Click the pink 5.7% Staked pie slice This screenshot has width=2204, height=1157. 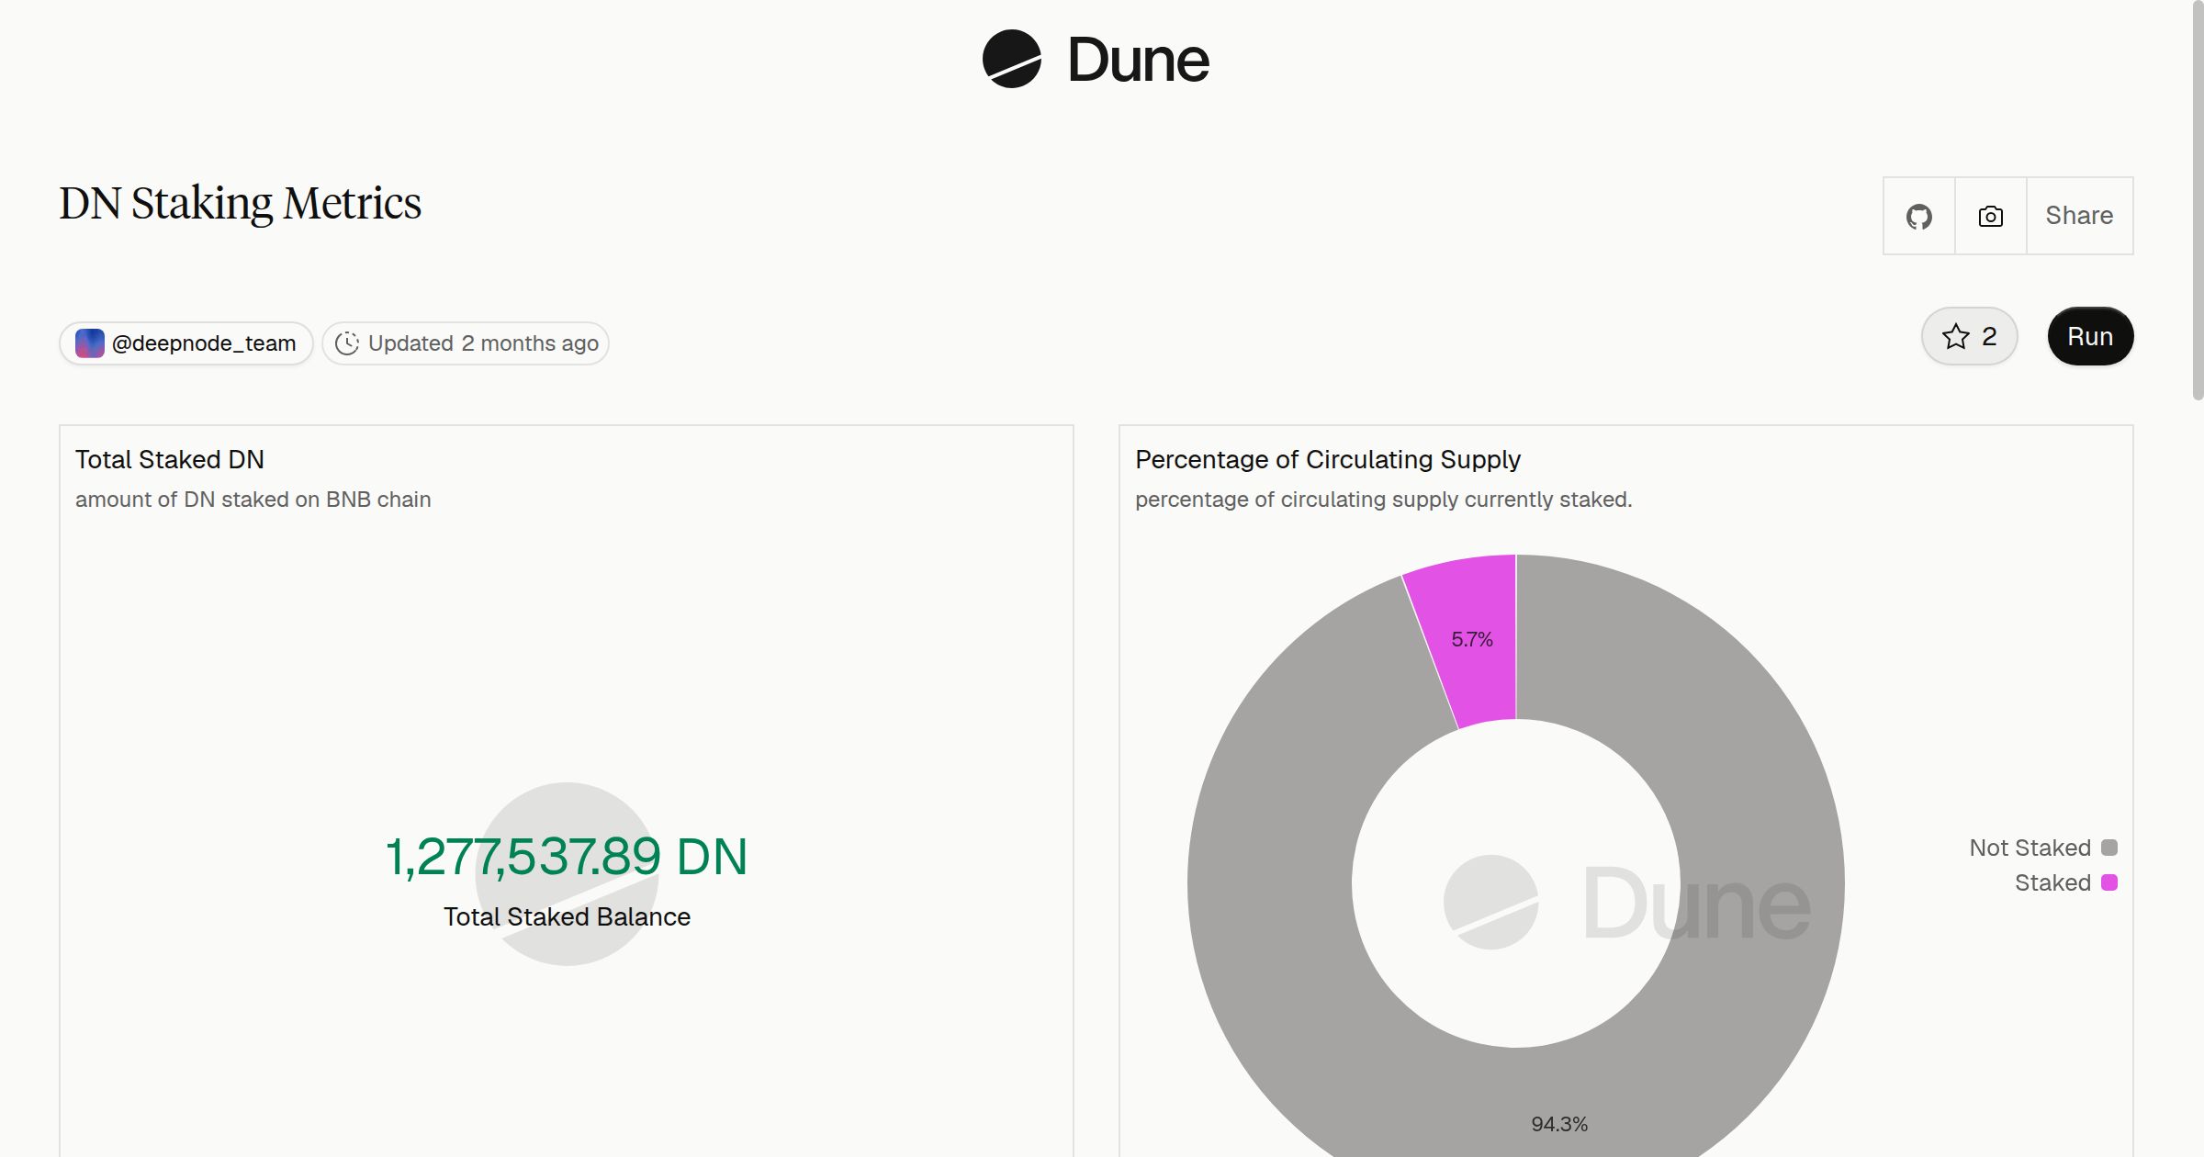point(1472,639)
